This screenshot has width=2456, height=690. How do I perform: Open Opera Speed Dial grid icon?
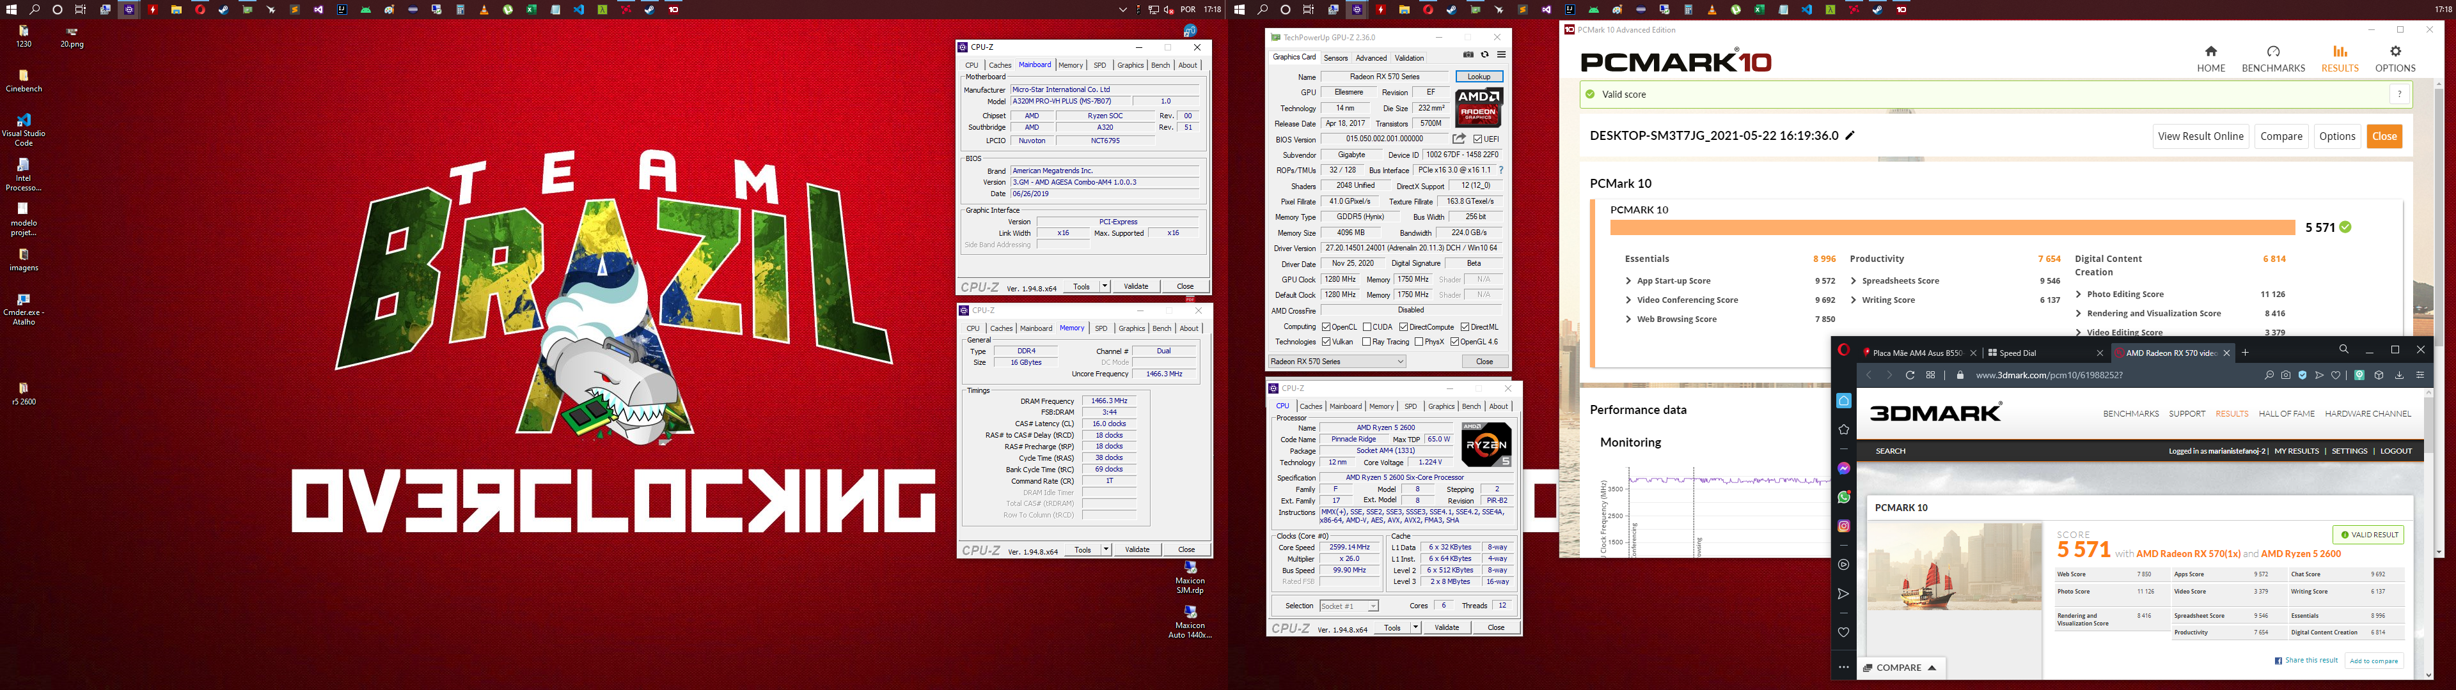1931,376
